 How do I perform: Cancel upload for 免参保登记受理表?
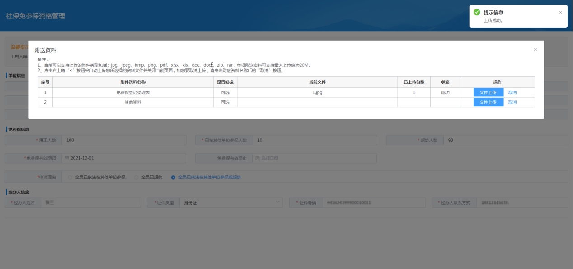pyautogui.click(x=512, y=92)
